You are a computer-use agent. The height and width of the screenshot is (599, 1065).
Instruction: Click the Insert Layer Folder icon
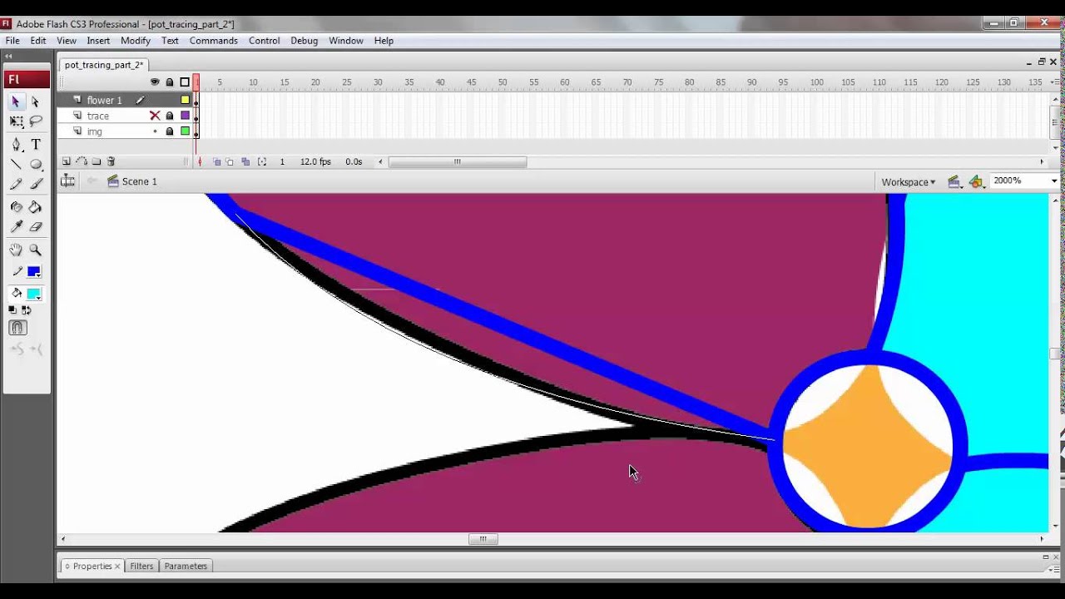(x=97, y=161)
